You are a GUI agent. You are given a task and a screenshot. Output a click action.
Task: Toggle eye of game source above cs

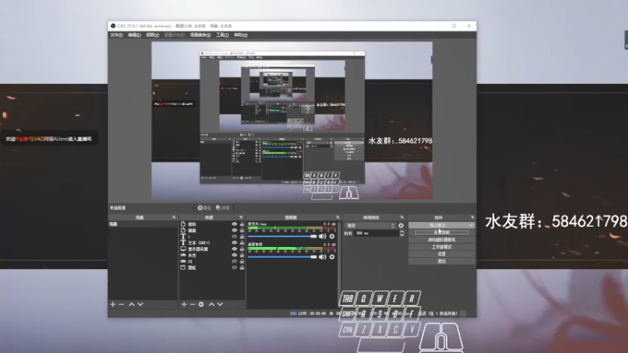(234, 255)
